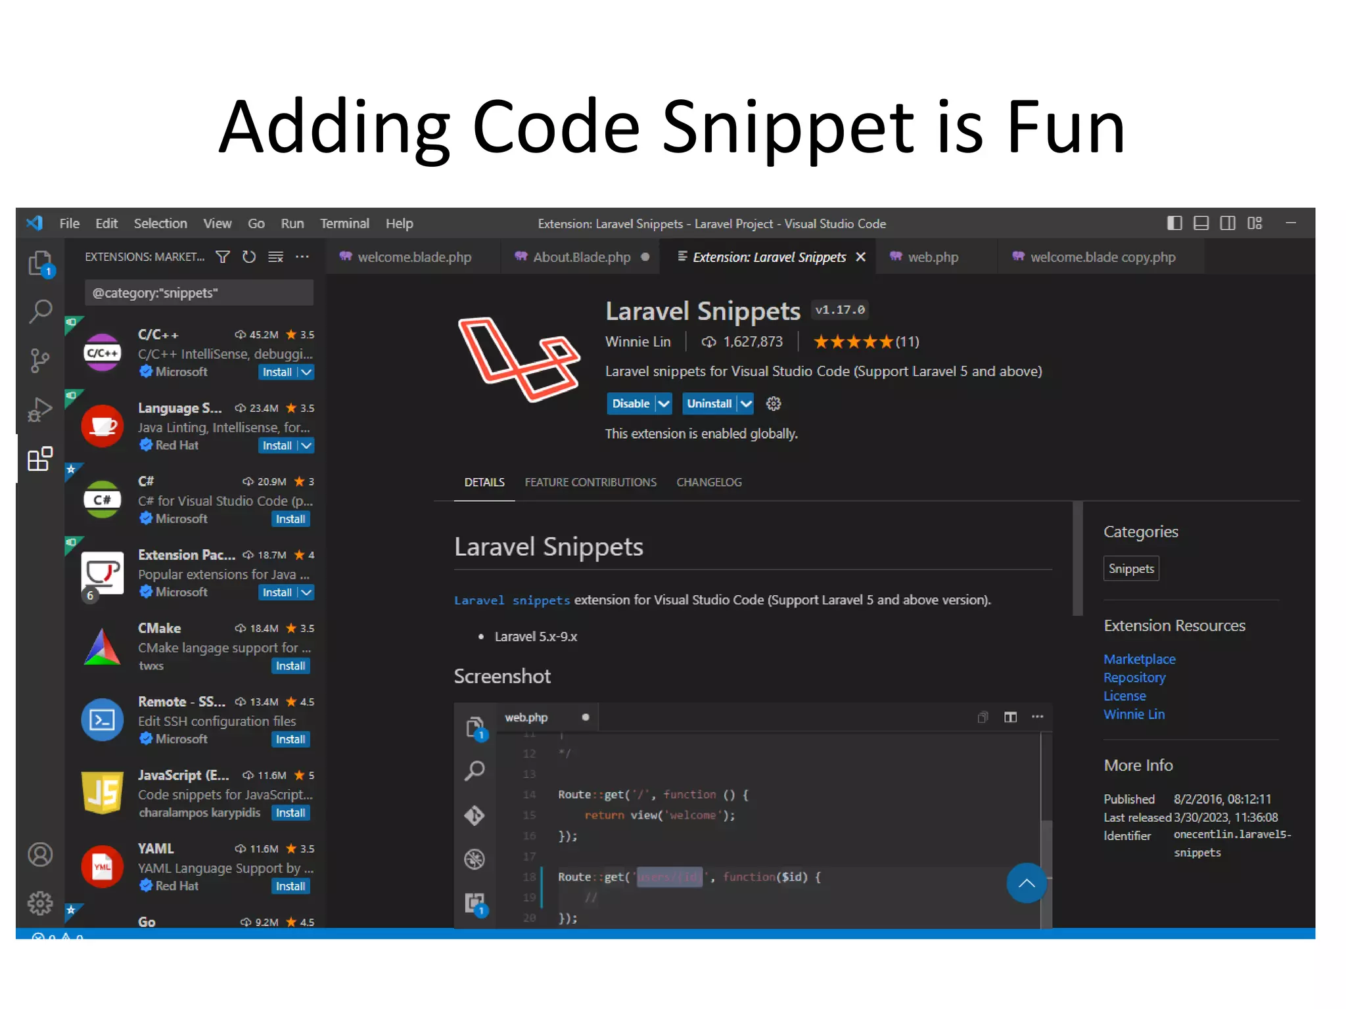1346x1009 pixels.
Task: Open C/C++ Install dropdown arrow
Action: [x=306, y=372]
